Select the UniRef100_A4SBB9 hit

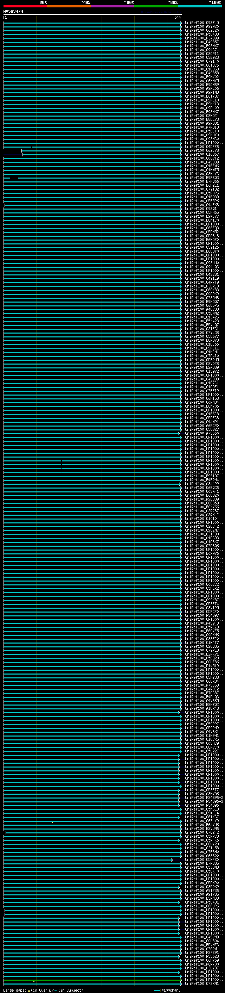tap(202, 162)
